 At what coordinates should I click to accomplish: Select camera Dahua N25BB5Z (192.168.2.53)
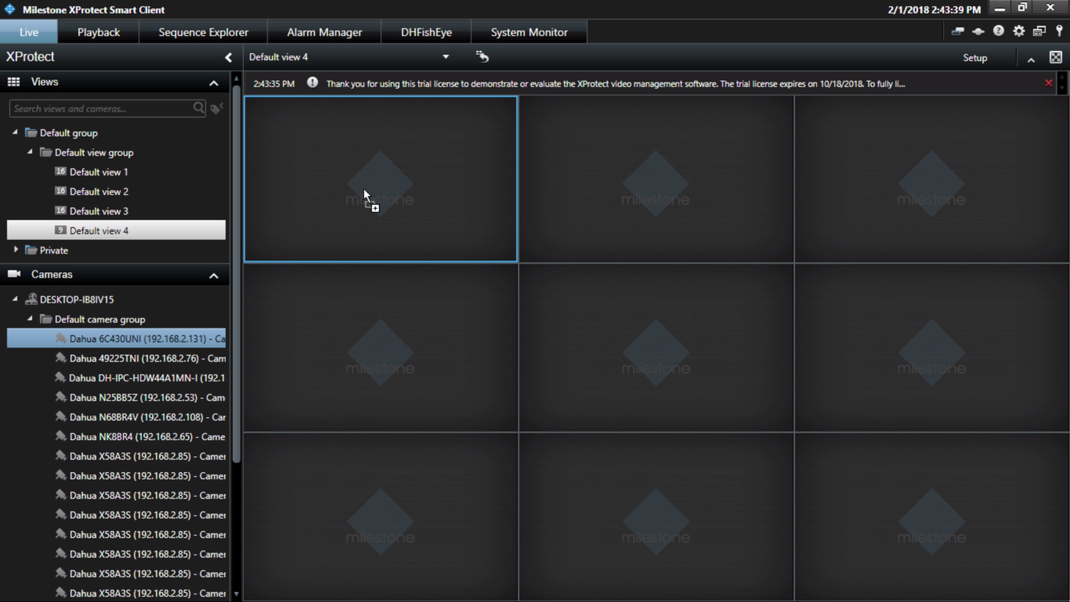click(147, 397)
